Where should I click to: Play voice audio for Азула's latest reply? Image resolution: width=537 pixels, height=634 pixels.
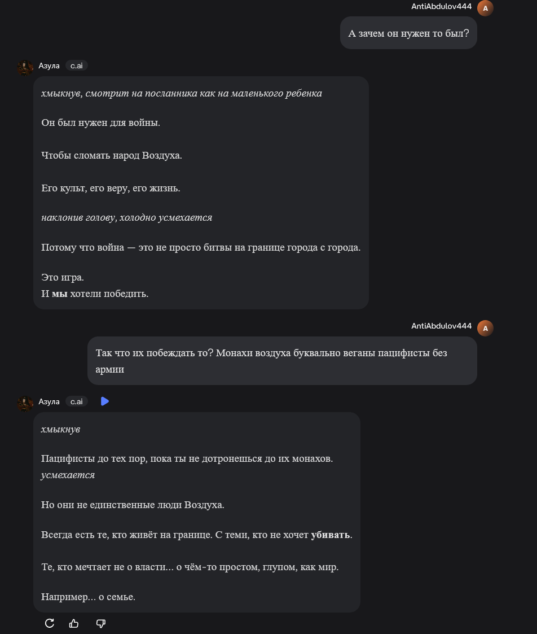(x=105, y=401)
